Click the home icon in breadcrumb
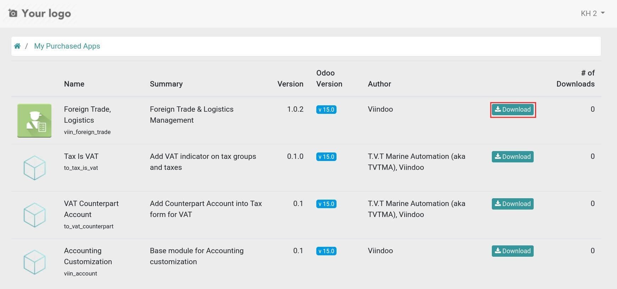This screenshot has height=289, width=617. 17,46
